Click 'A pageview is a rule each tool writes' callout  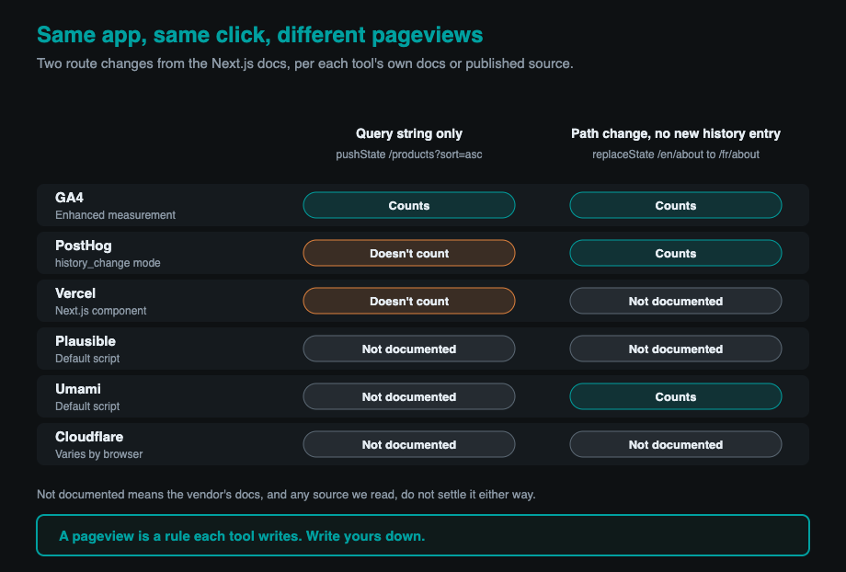point(423,535)
